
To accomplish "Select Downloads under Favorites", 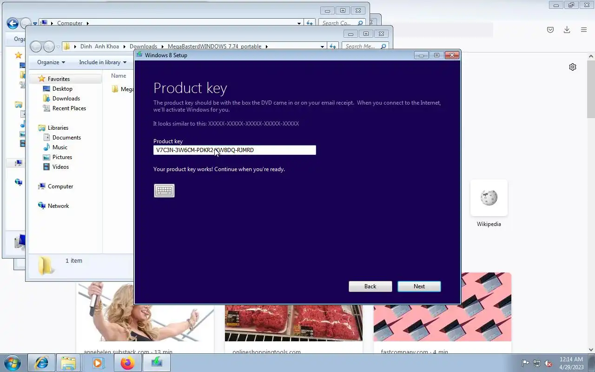I will click(x=66, y=99).
